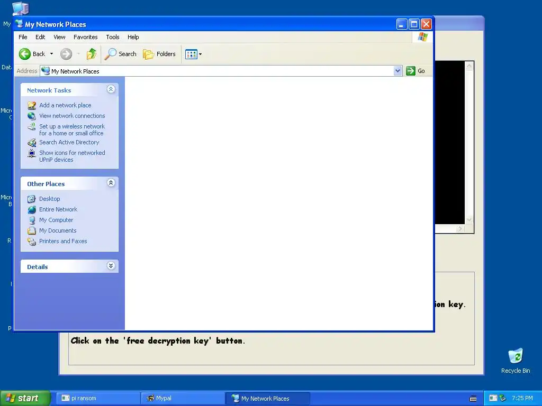Expand the Details panel
This screenshot has height=406, width=542.
[x=111, y=266]
